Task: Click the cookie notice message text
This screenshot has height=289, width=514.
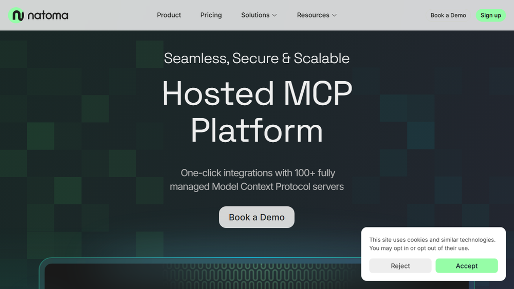Action: click(432, 244)
